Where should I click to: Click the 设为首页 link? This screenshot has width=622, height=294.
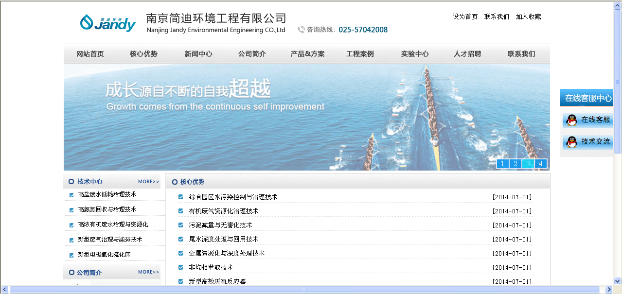pyautogui.click(x=465, y=17)
